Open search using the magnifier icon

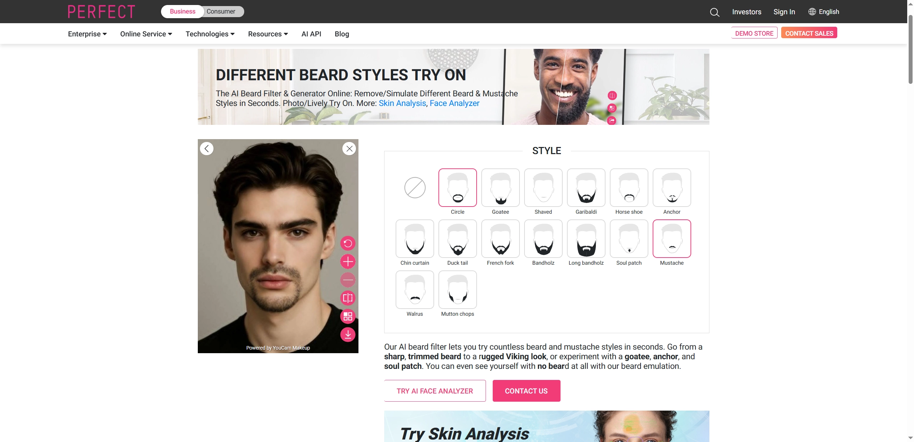714,12
